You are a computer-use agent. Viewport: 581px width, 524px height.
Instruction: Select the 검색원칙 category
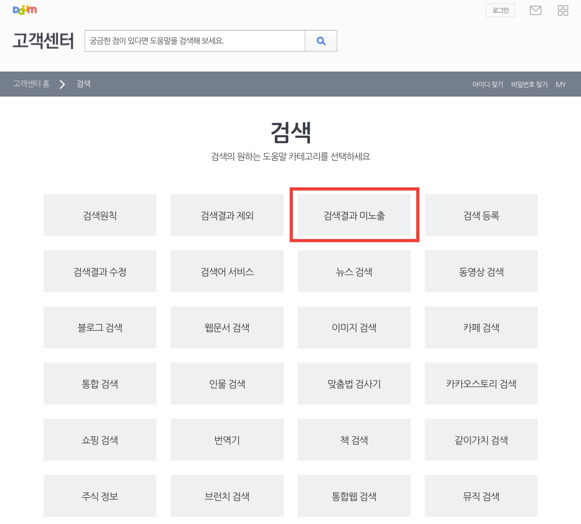tap(100, 215)
